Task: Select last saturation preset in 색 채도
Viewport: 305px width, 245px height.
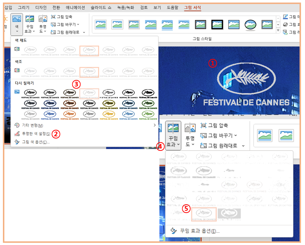Action: 148,51
